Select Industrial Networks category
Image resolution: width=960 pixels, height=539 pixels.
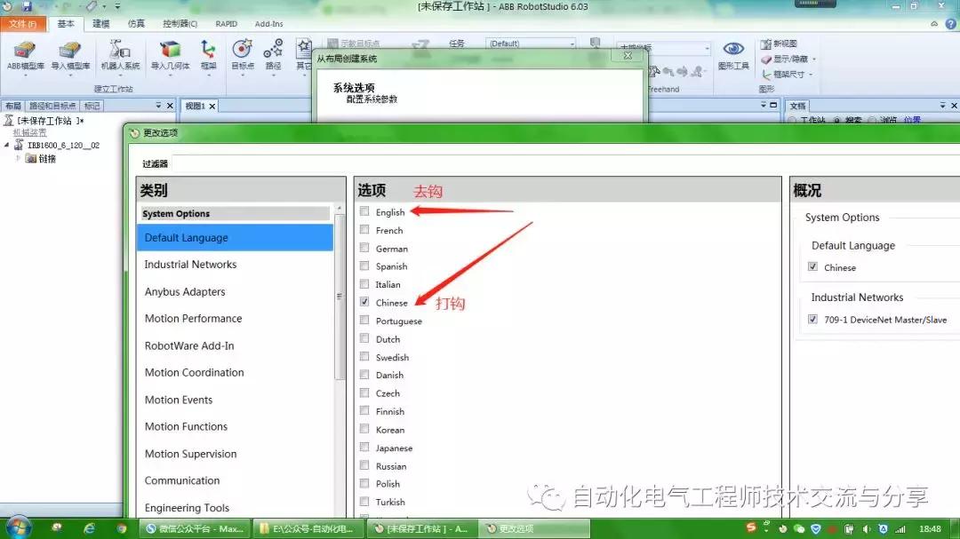[190, 264]
